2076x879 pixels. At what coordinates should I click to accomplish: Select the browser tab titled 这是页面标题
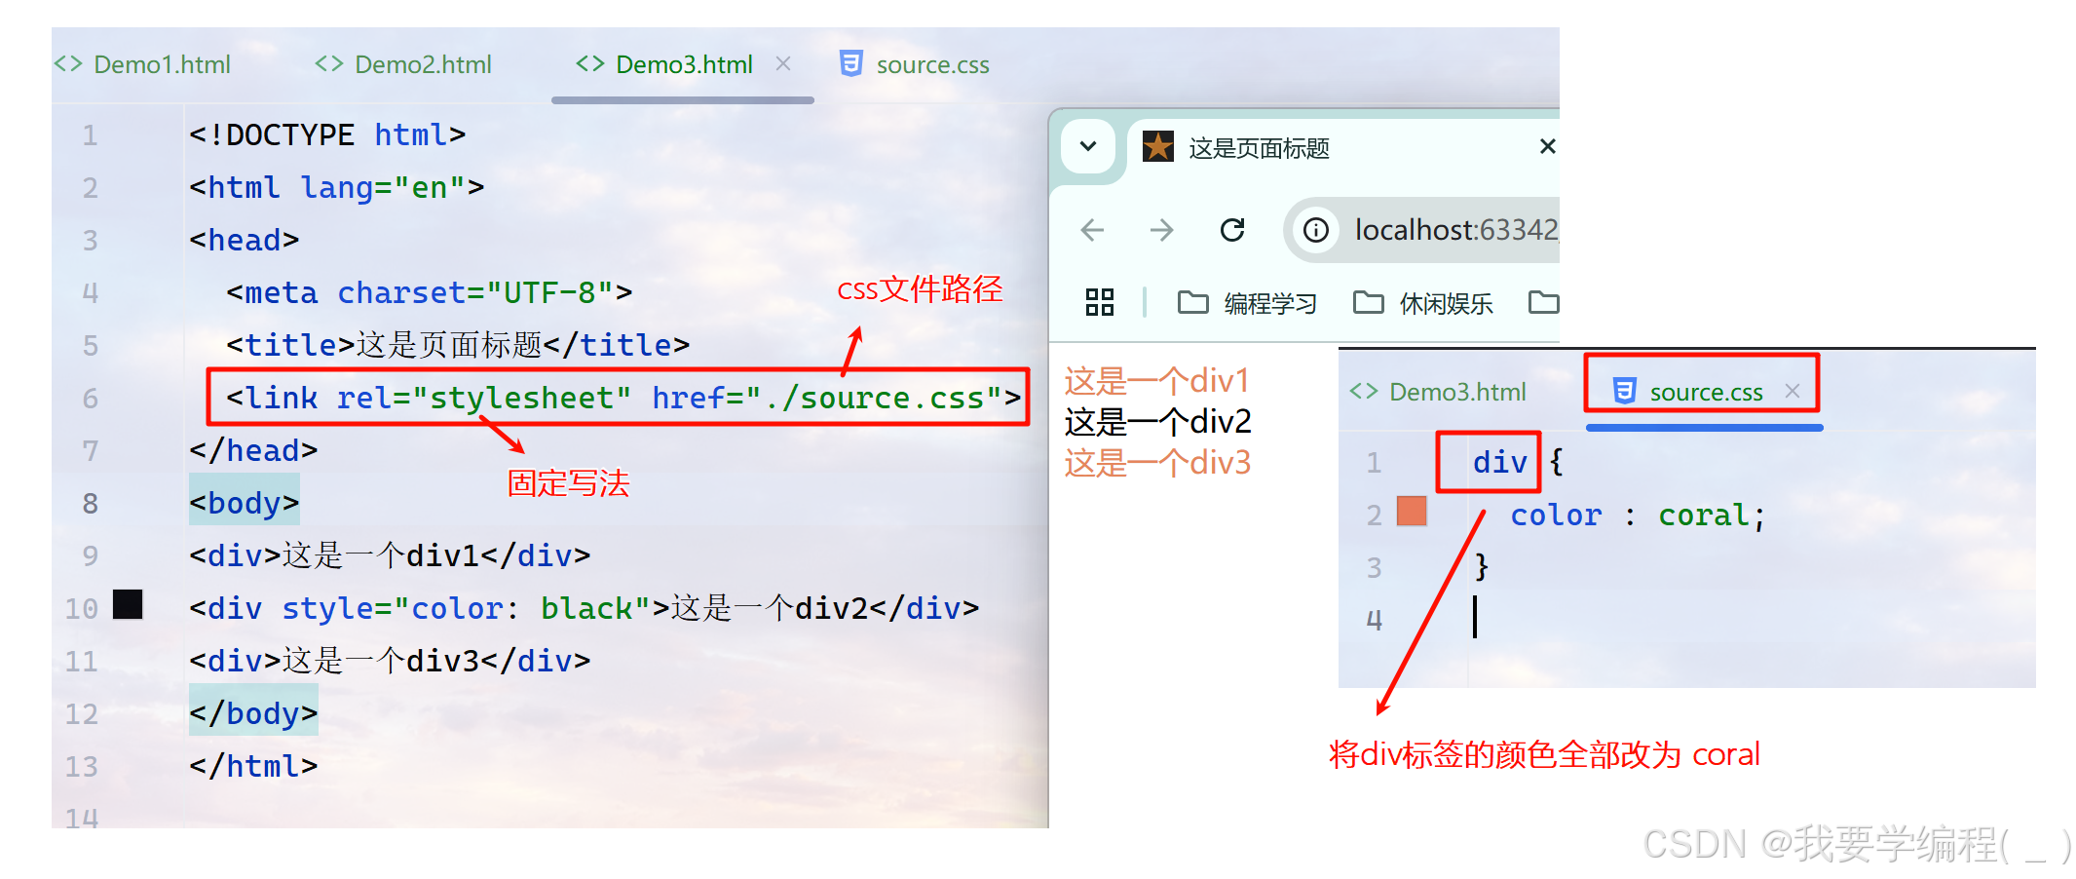pos(1259,148)
